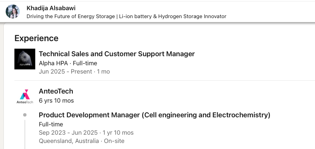Open the Technical Sales and Customer Support Manager role
This screenshot has width=315, height=149.
[x=117, y=54]
